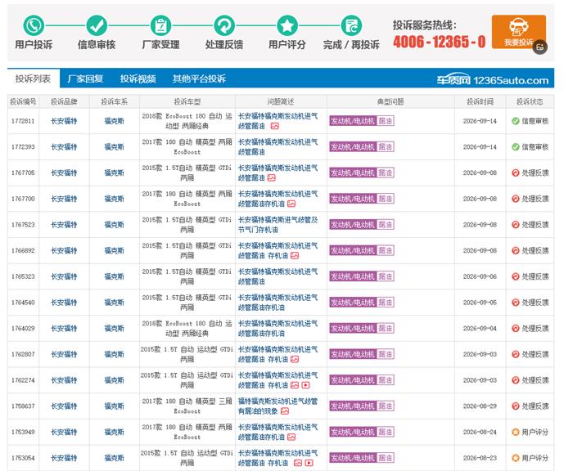
Task: Click the 信息审核 checkmark icon
Action: point(97,25)
